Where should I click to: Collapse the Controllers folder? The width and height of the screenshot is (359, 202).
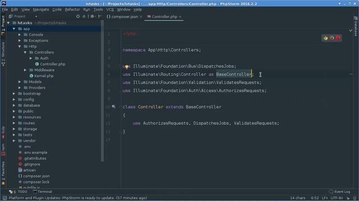point(25,52)
